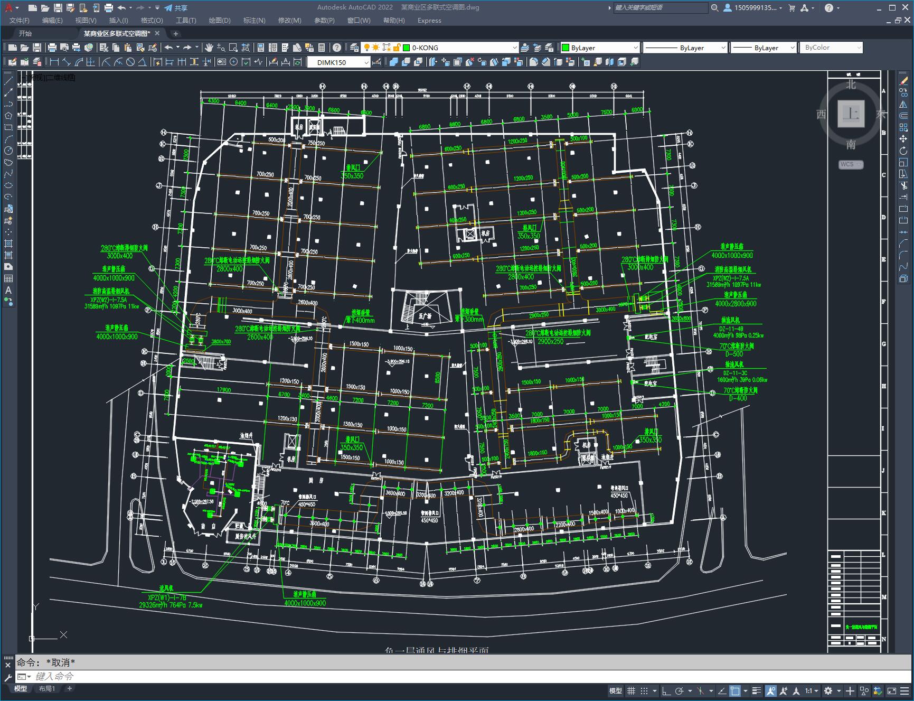Click the search magnifier in title bar
Image resolution: width=914 pixels, height=701 pixels.
(x=715, y=8)
